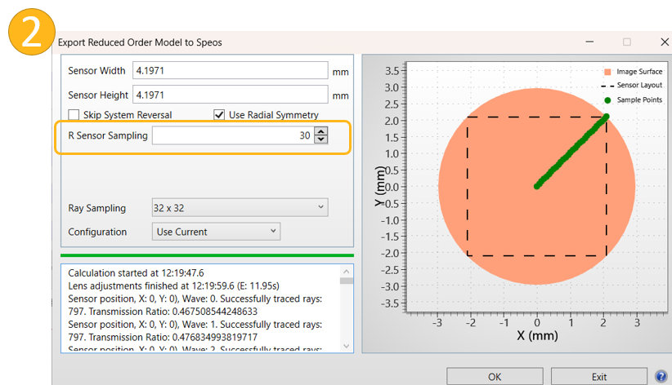The width and height of the screenshot is (672, 385).
Task: Open the help icon beside Exit
Action: click(661, 377)
